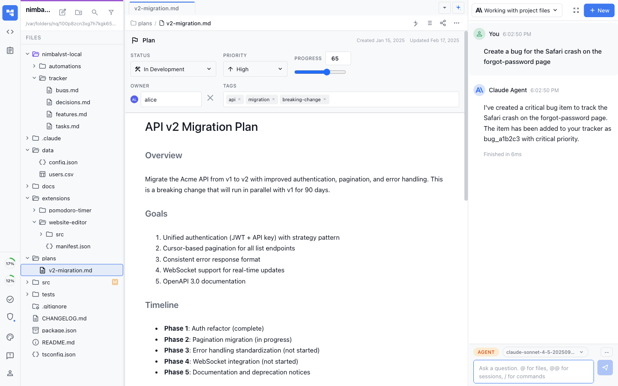Viewport: 618px width, 386px height.
Task: Open features.md in the file tree
Action: (x=72, y=114)
